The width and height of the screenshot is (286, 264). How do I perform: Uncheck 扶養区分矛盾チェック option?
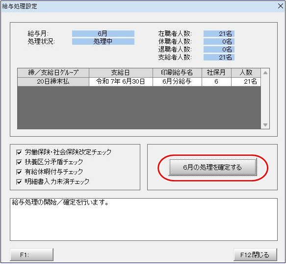click(19, 162)
